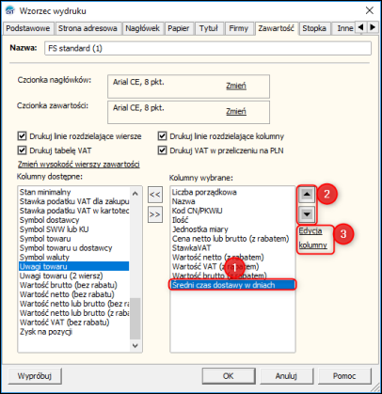Select Kod CN/PKWiU column

(232, 211)
